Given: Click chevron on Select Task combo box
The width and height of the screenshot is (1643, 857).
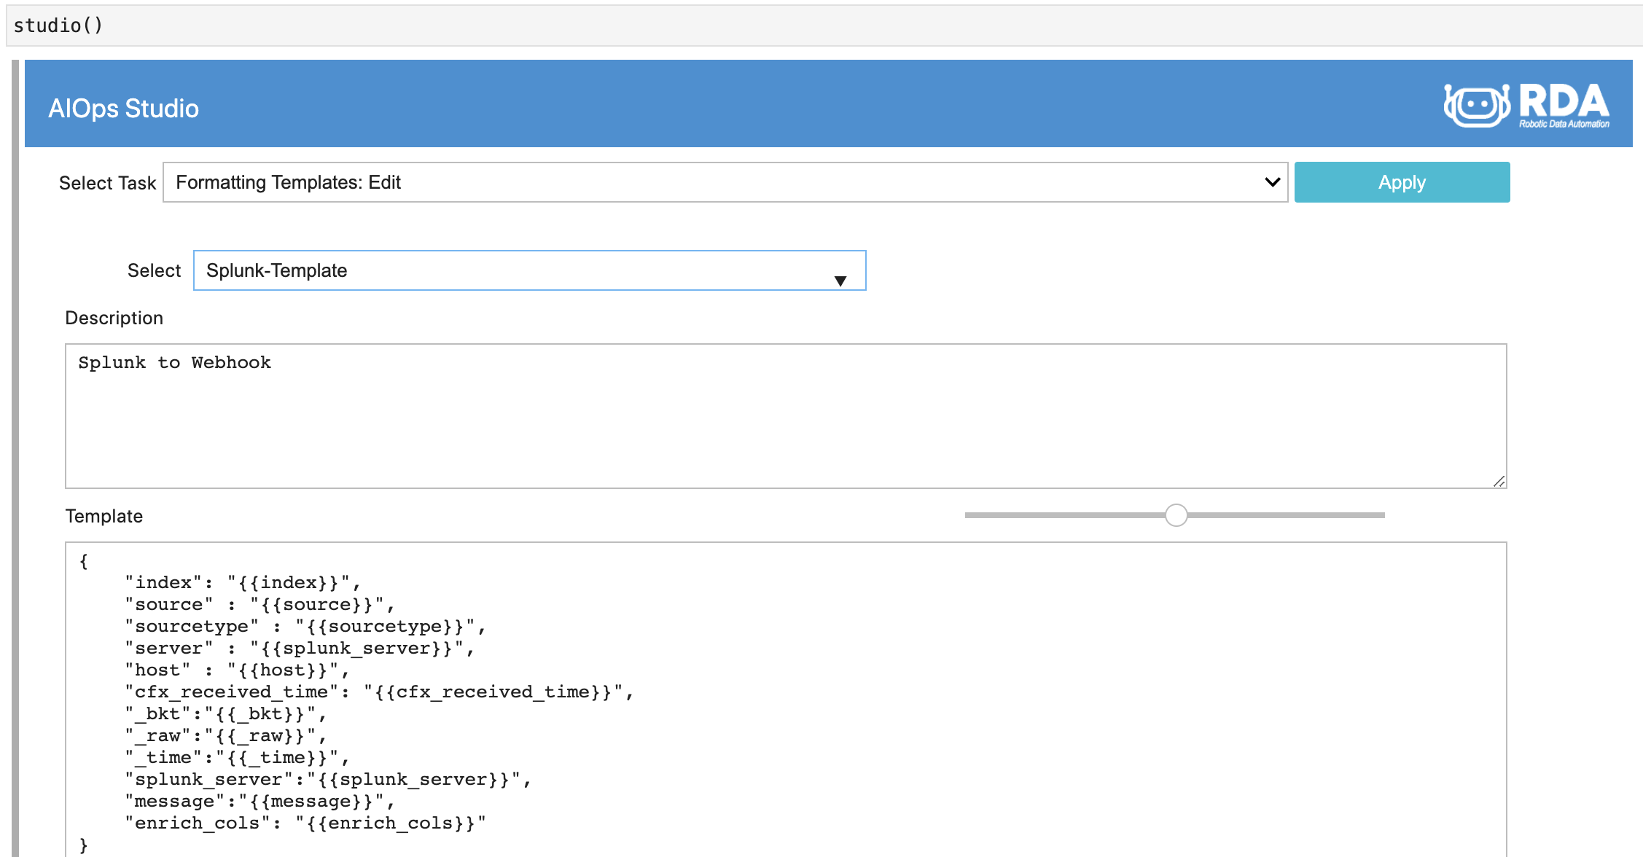Looking at the screenshot, I should [x=1272, y=182].
